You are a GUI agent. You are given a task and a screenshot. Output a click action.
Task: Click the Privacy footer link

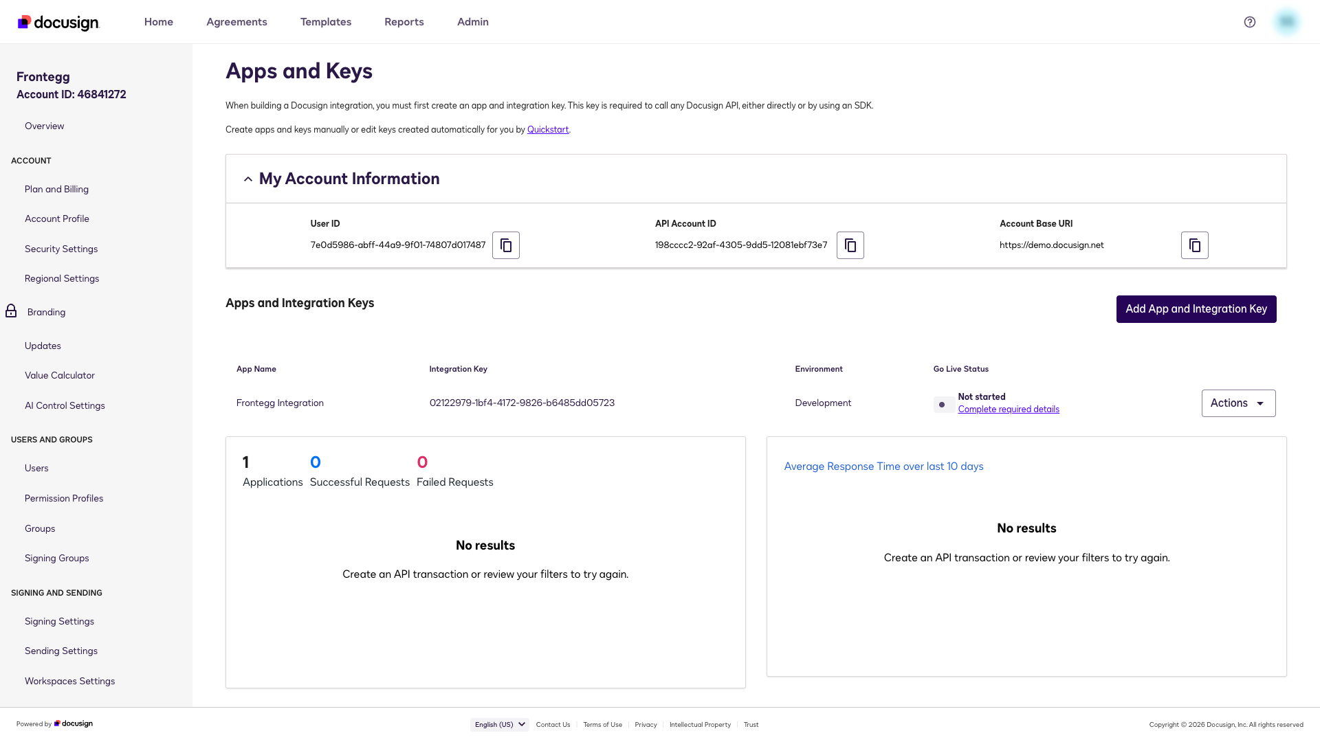tap(646, 725)
